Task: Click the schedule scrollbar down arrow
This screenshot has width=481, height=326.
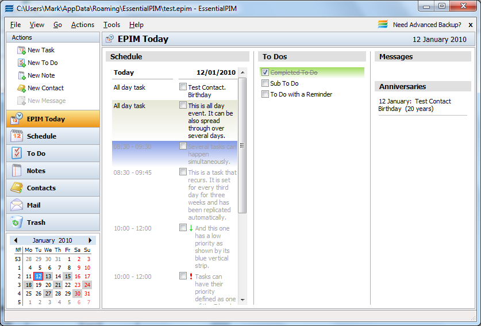Action: (243, 300)
